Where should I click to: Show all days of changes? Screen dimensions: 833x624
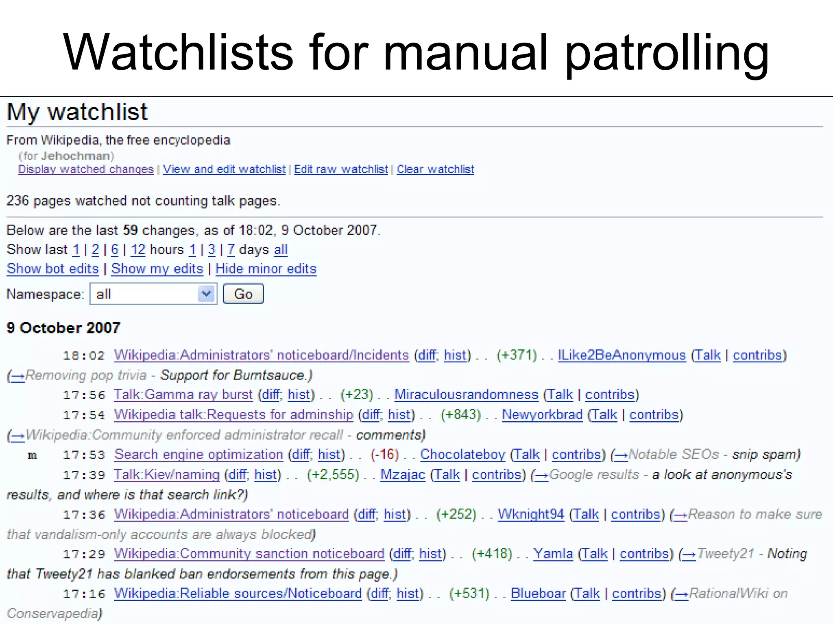click(281, 249)
